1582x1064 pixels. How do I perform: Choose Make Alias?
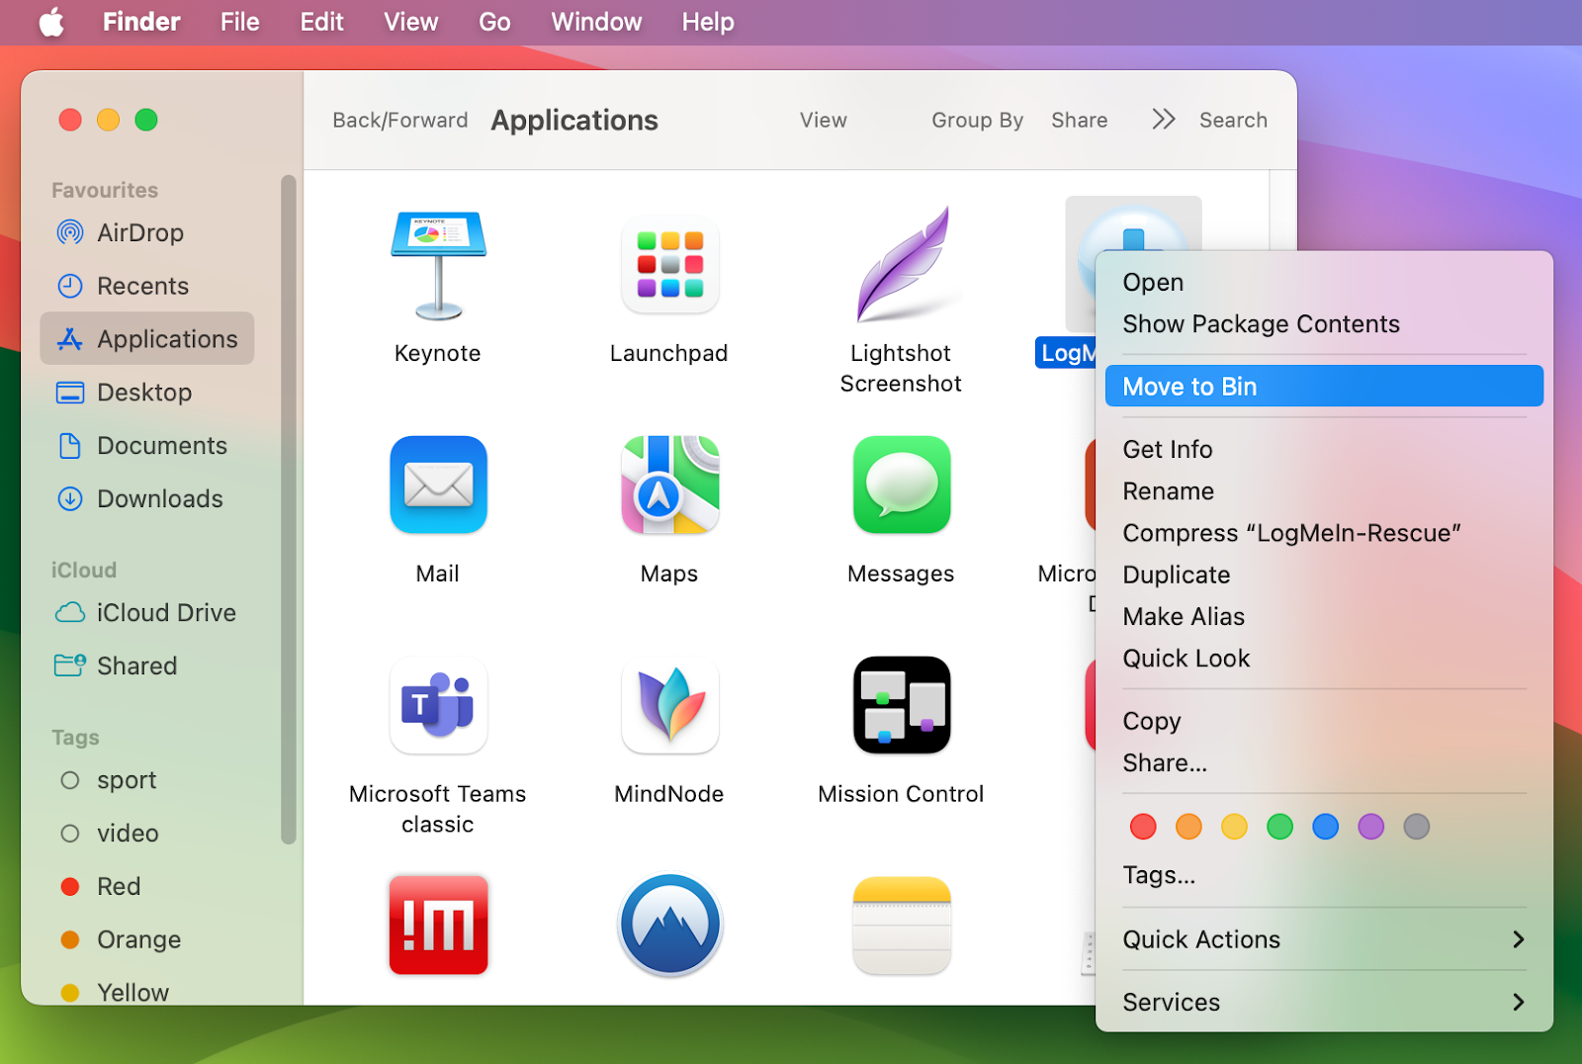(x=1324, y=616)
